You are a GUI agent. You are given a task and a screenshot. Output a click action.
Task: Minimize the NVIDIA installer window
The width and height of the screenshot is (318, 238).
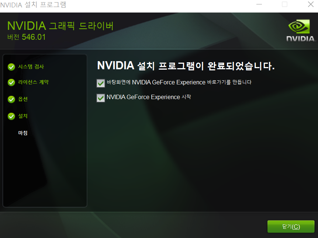[x=259, y=4]
